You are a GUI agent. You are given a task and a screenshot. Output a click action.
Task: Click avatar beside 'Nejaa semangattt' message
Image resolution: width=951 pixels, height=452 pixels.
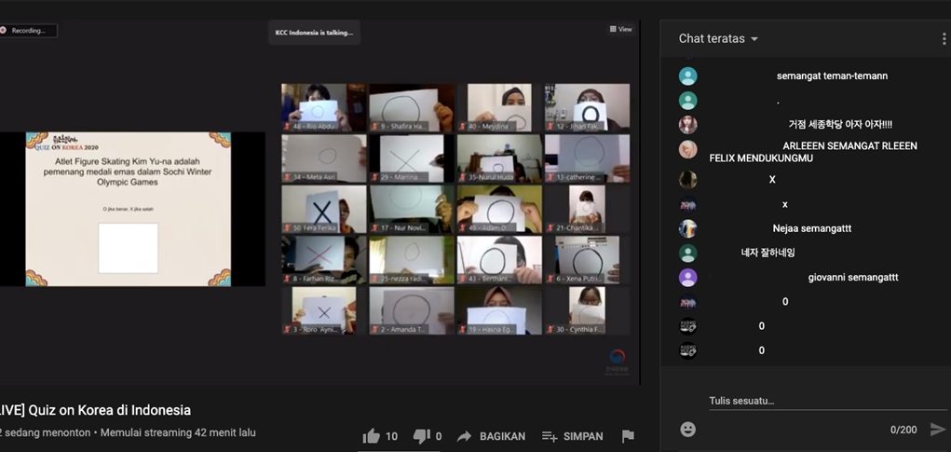click(687, 228)
